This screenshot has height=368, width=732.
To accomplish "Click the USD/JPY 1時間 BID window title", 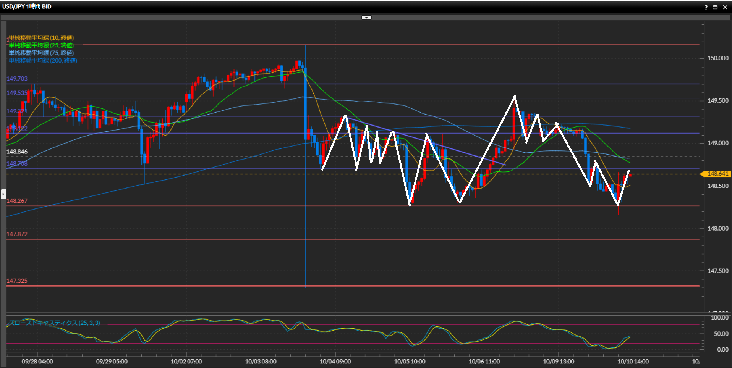I will 27,6.
